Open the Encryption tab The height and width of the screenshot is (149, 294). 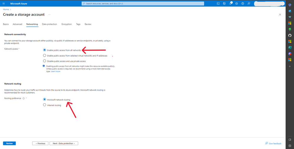[67, 24]
